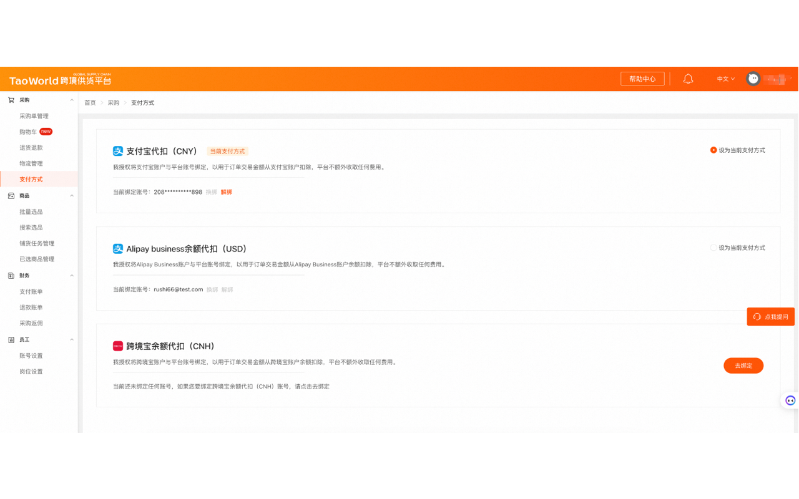Viewport: 799px width, 499px height.
Task: Collapse the 采购 sidebar section
Action: click(72, 100)
